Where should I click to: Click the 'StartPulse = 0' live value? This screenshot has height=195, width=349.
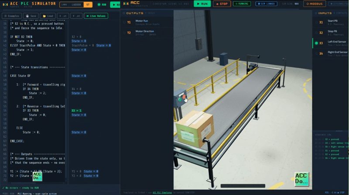pos(82,45)
